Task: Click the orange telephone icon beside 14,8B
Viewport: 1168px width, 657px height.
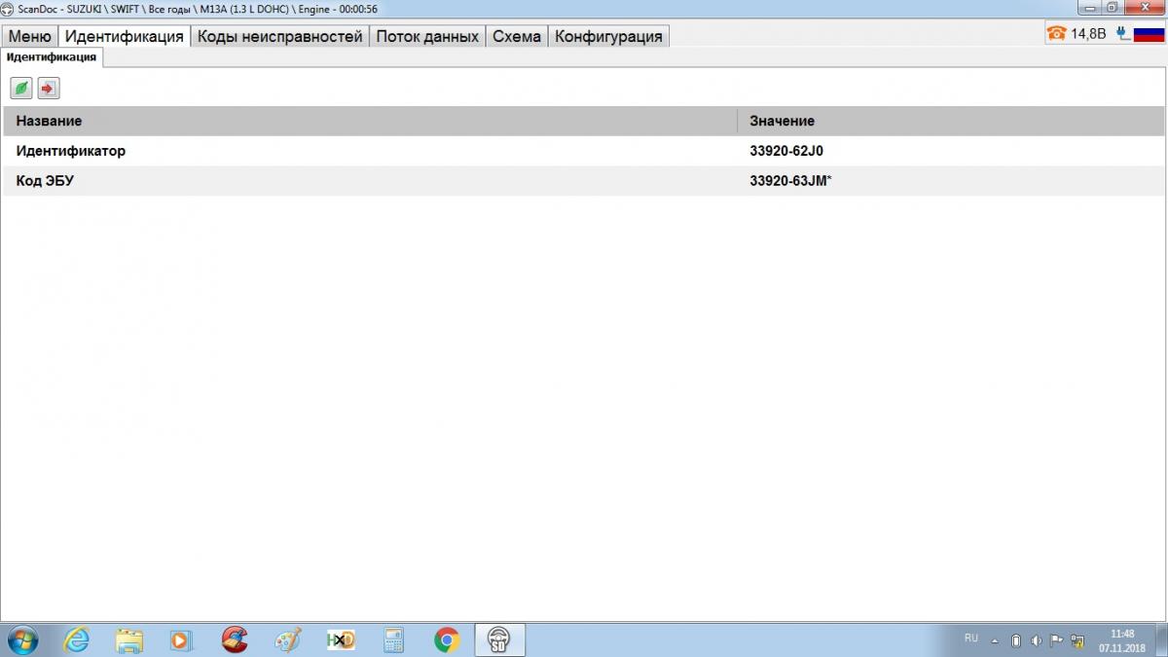Action: 1056,33
